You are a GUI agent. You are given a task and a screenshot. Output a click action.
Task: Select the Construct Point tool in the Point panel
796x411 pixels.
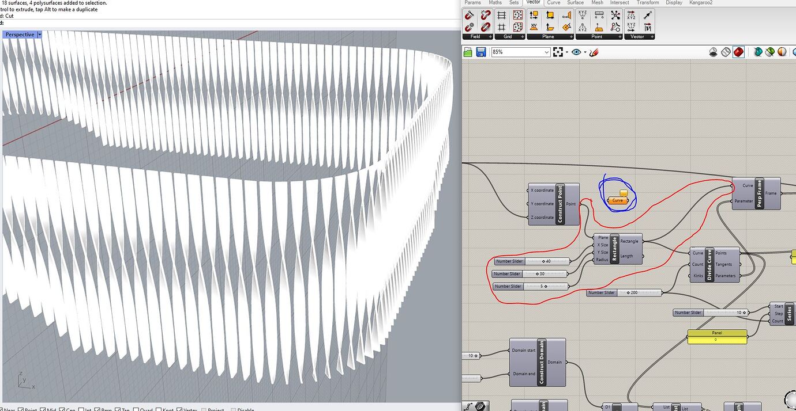[582, 14]
